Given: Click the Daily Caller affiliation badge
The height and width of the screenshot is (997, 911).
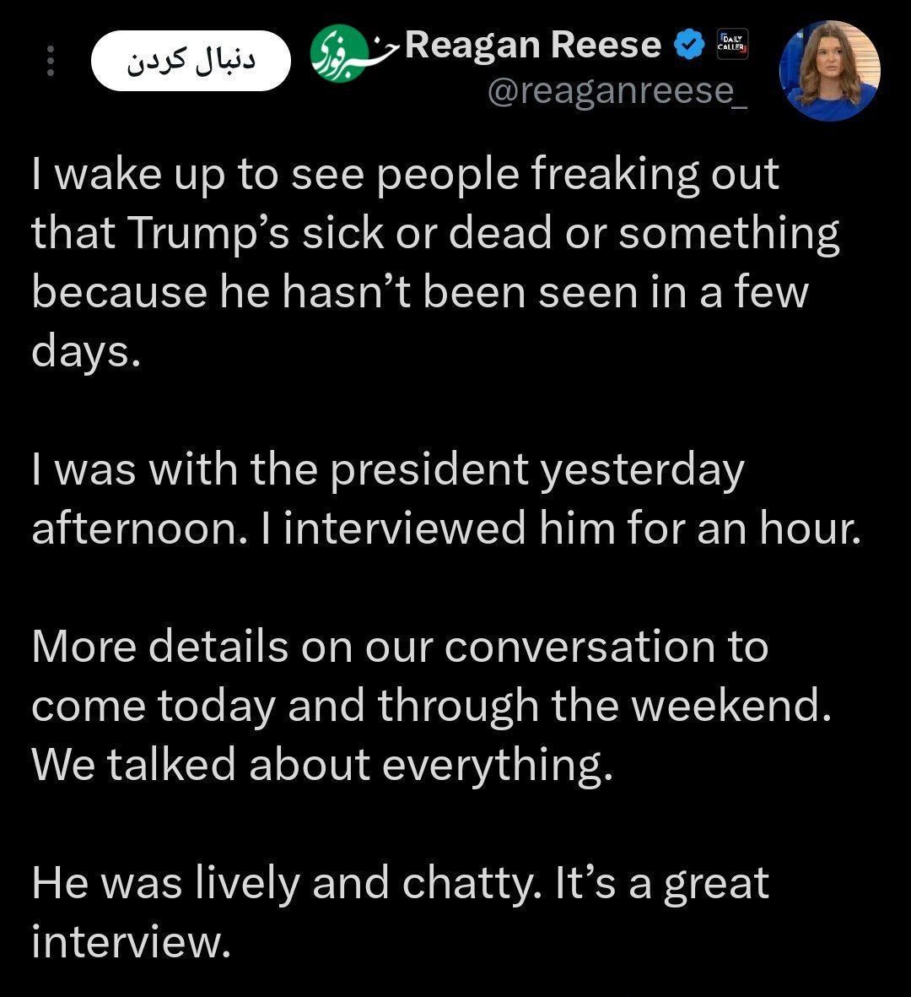Looking at the screenshot, I should 732,45.
